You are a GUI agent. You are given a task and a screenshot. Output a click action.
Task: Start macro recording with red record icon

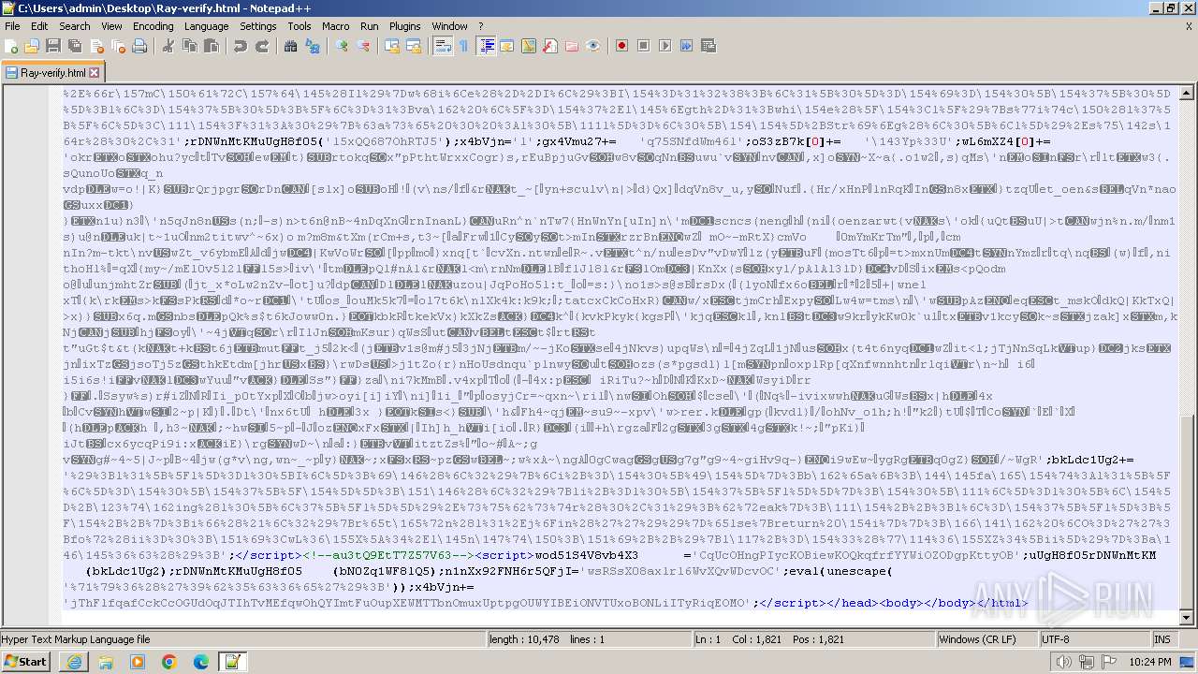tap(621, 46)
